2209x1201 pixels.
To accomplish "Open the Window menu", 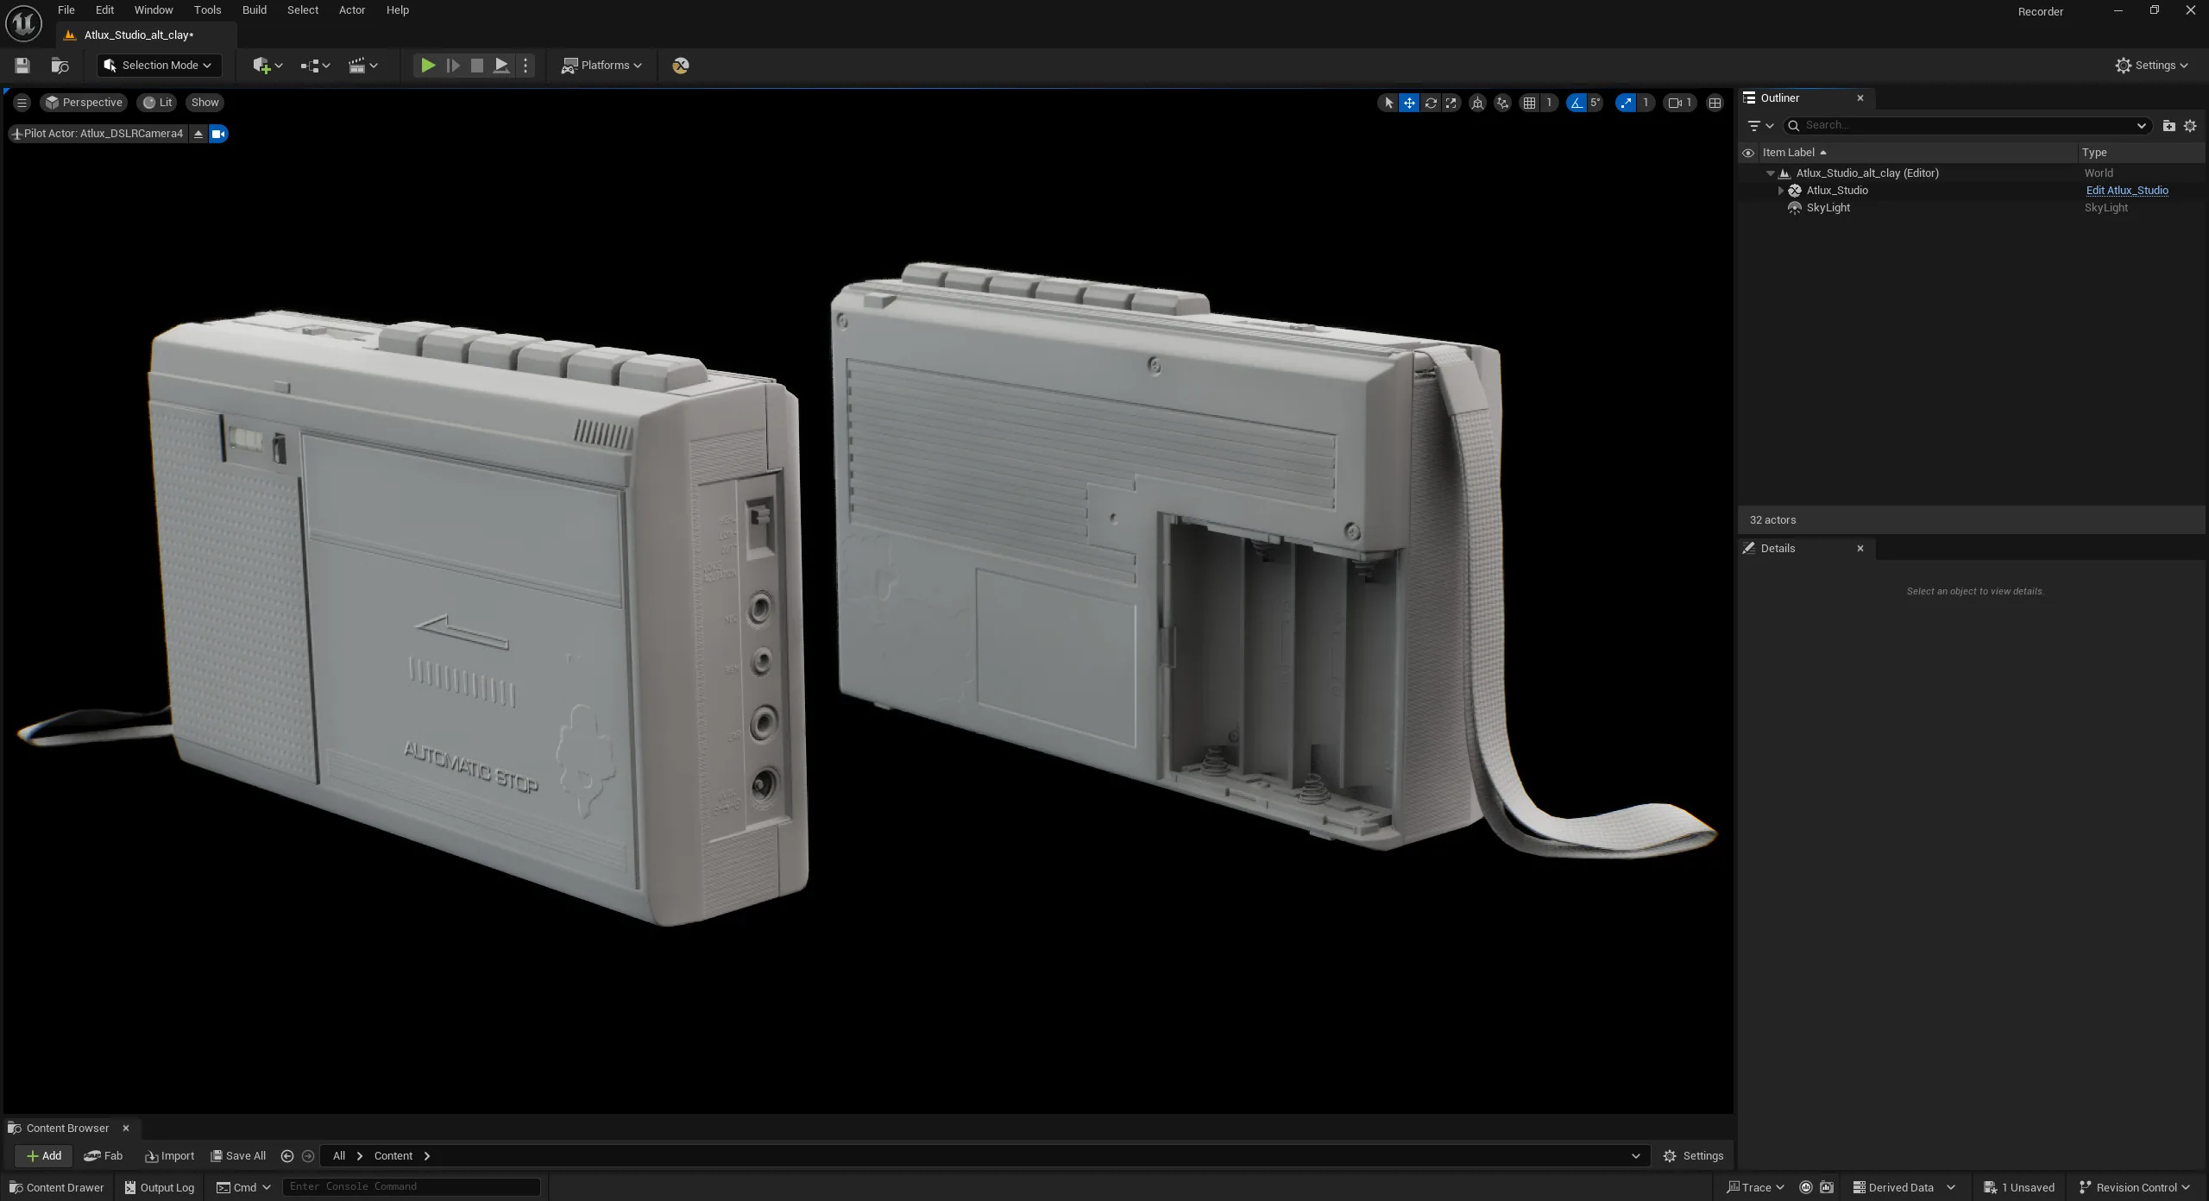I will (154, 10).
